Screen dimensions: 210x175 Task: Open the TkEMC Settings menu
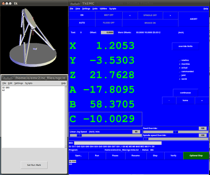[86, 9]
